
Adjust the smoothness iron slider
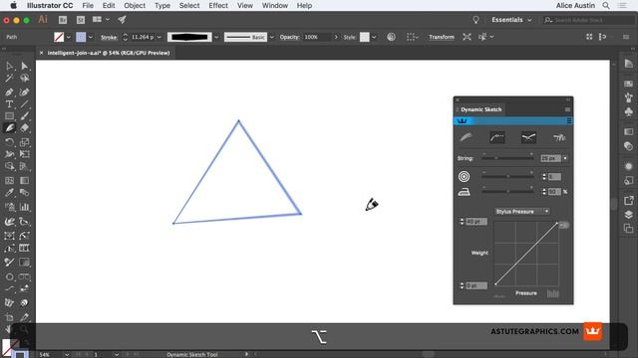pos(507,191)
